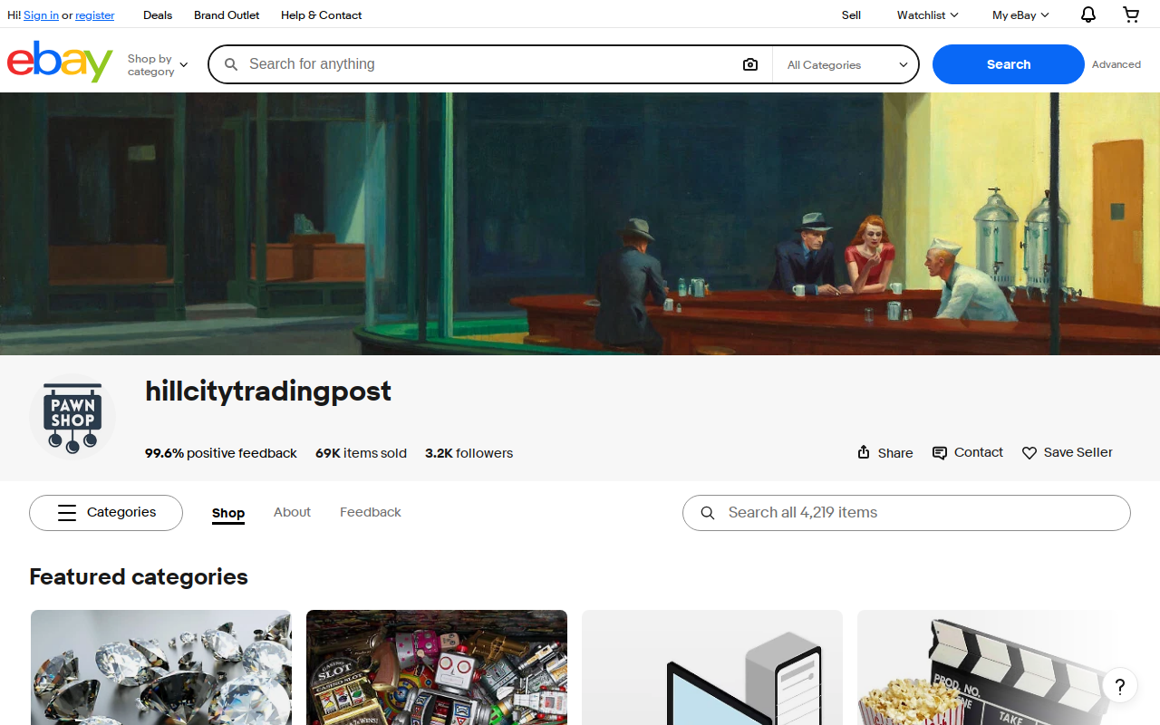Click the Search for anything field
The image size is (1160, 725).
[489, 64]
